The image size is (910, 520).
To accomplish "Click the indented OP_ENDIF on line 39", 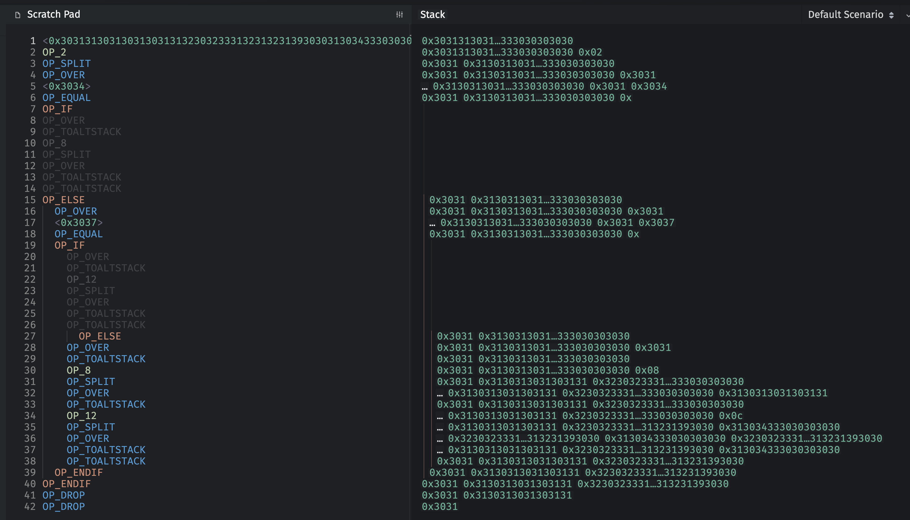I will [79, 473].
